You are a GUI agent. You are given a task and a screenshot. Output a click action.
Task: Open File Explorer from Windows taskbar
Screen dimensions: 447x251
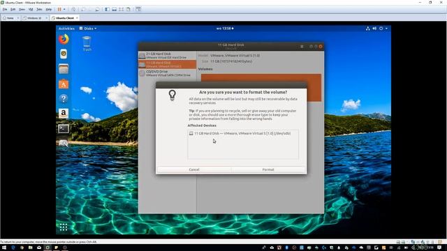[x=30, y=248]
